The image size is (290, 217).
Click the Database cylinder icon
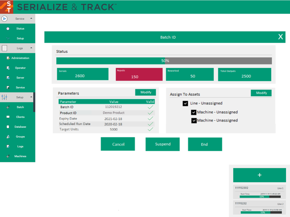click(8, 127)
